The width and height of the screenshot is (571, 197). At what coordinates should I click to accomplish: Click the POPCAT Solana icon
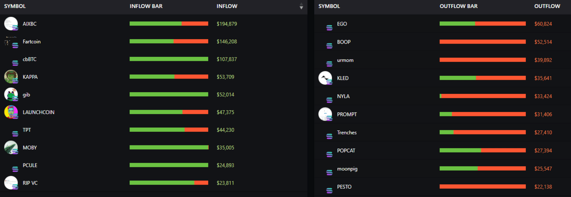tap(329, 154)
